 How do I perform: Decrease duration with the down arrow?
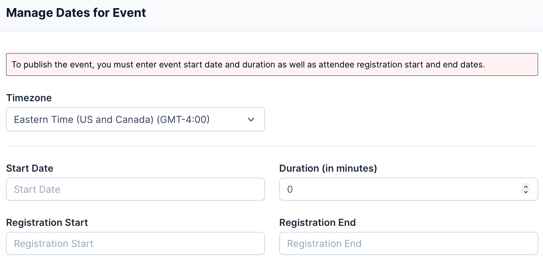(x=526, y=192)
